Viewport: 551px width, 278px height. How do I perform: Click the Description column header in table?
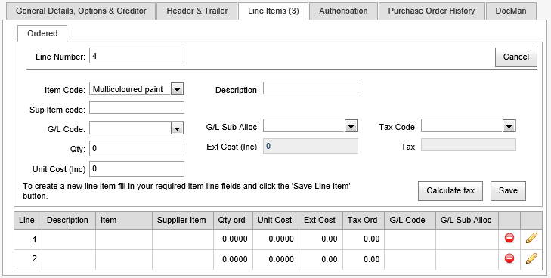pyautogui.click(x=69, y=221)
